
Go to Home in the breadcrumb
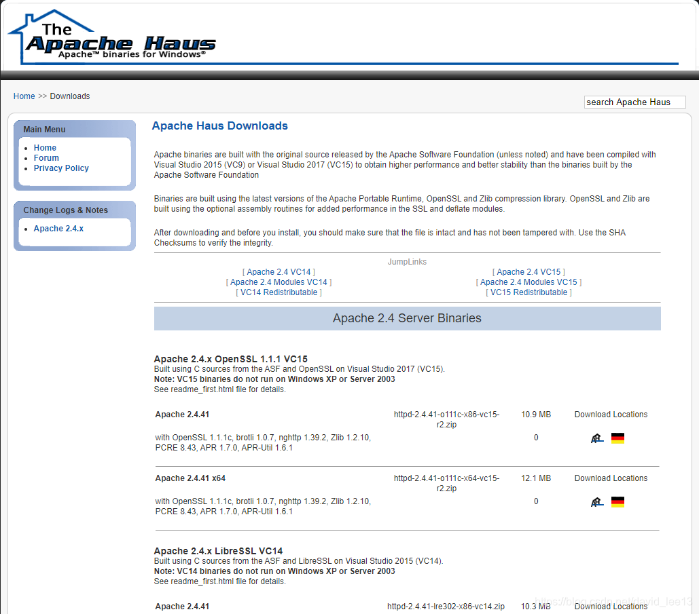[24, 96]
